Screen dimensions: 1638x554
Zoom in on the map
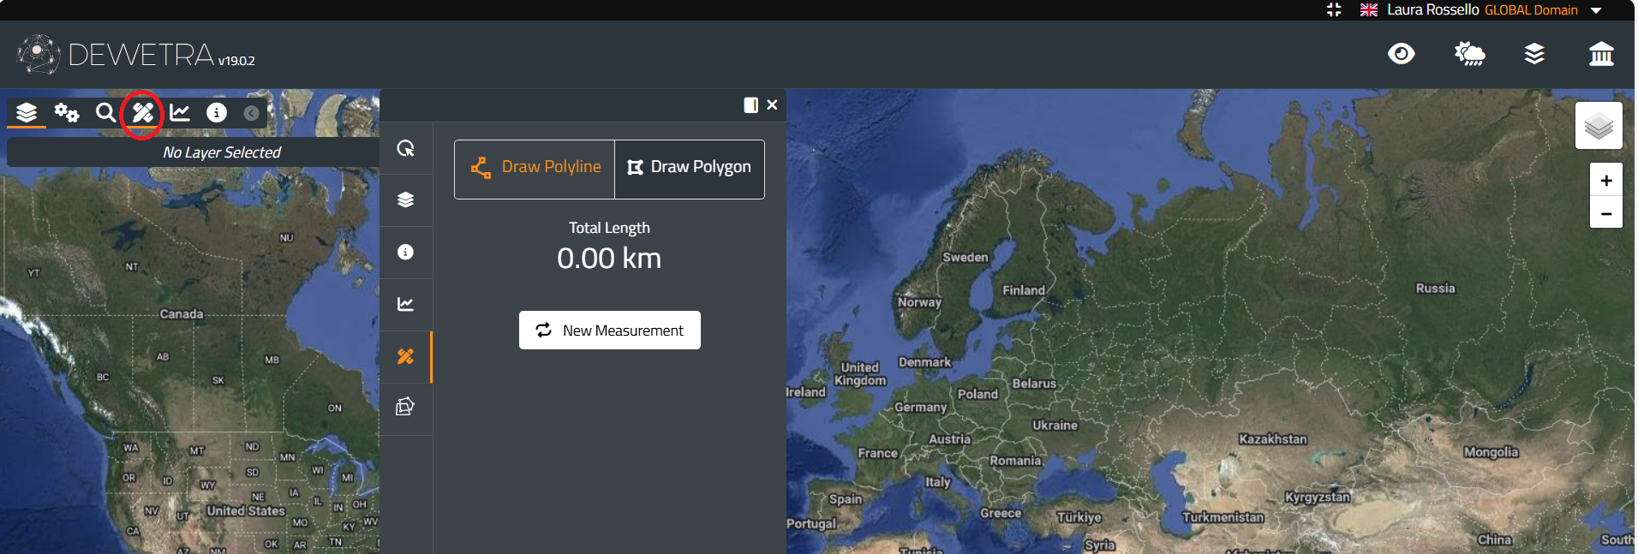[1606, 180]
